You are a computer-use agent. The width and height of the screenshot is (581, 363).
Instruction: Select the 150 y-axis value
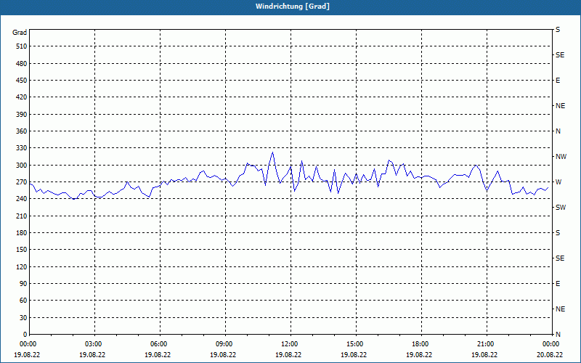(22, 250)
